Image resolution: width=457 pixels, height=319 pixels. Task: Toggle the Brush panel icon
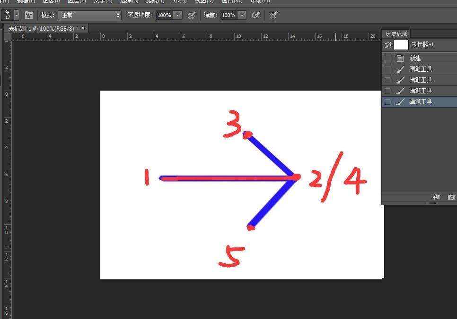[x=29, y=15]
